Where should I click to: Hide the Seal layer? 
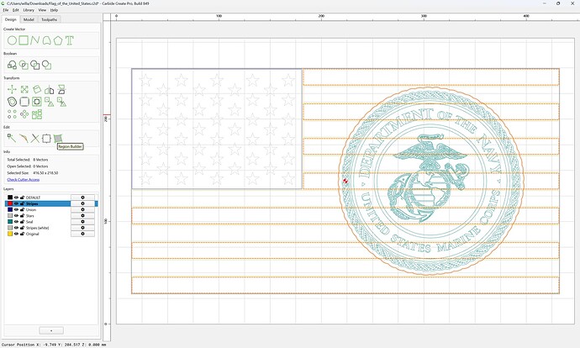[x=16, y=222]
